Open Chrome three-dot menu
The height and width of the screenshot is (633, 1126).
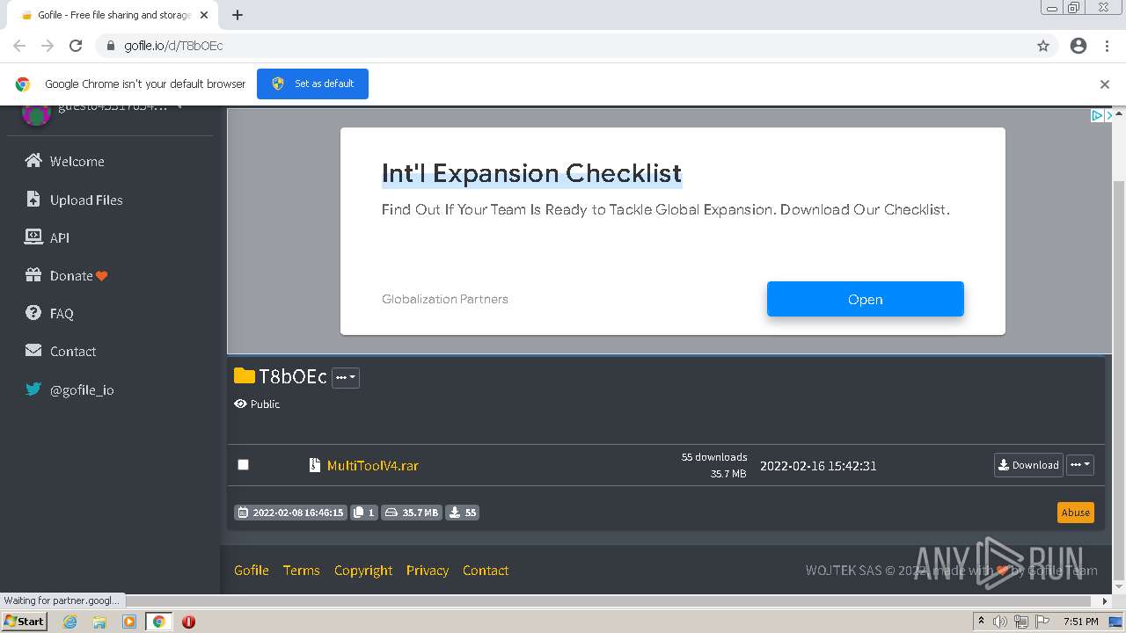tap(1107, 46)
